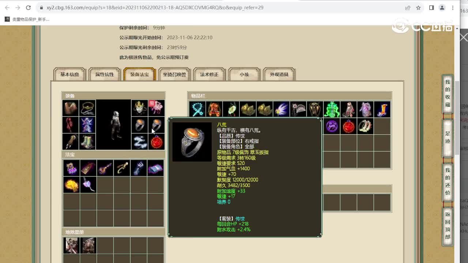468x263 pixels.
Task: Click the golden flame 法宝 icon
Action: coord(71,185)
